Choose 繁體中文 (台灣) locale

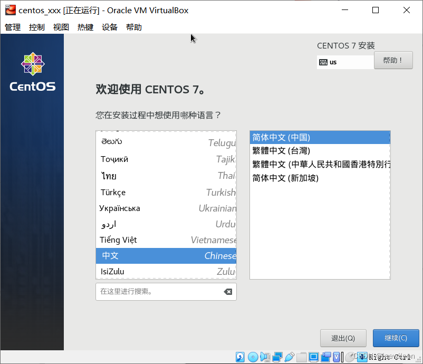pos(320,150)
